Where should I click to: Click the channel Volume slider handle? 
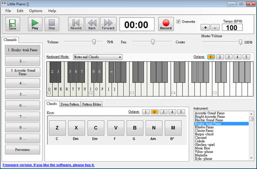pyautogui.click(x=94, y=42)
